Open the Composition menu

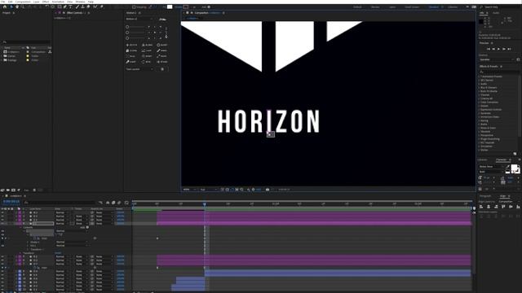click(x=23, y=2)
